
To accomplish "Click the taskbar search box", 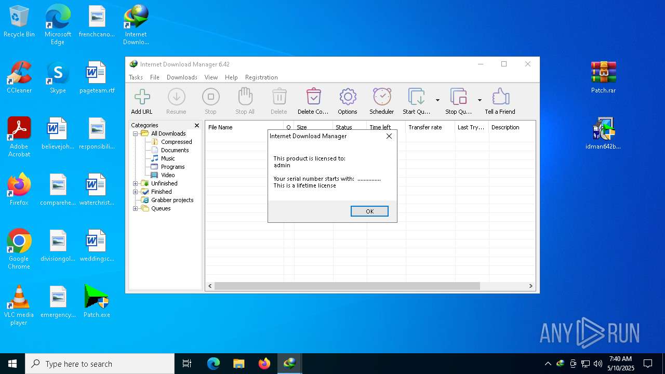I will point(100,364).
